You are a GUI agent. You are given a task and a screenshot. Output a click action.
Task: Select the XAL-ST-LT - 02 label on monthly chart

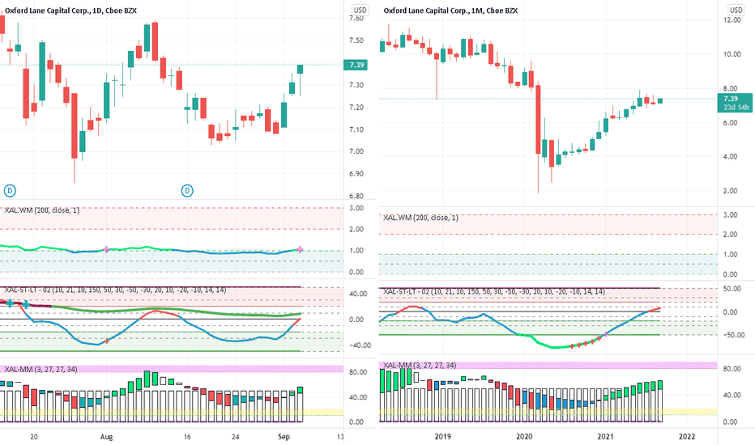(494, 291)
